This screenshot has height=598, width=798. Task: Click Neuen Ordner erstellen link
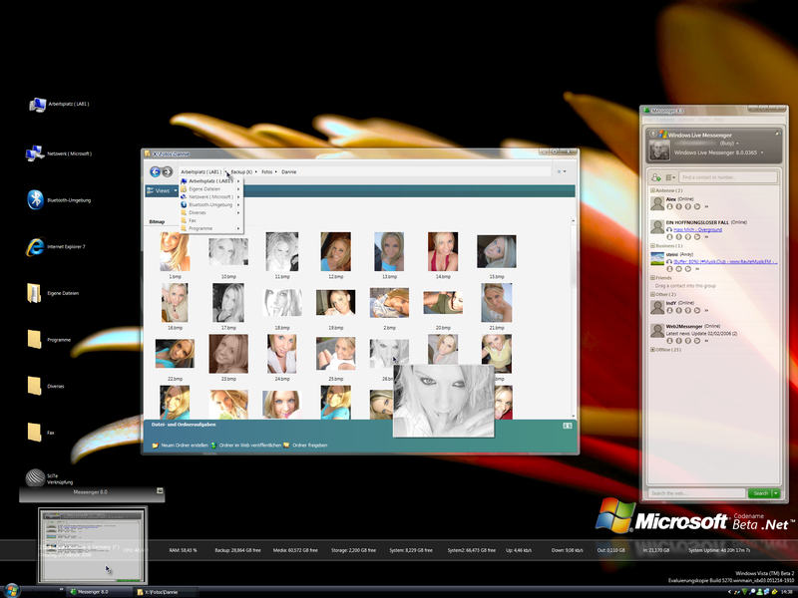tap(181, 445)
